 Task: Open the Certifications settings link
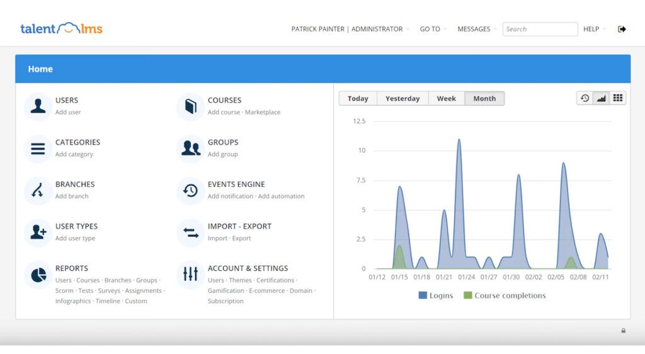(275, 280)
